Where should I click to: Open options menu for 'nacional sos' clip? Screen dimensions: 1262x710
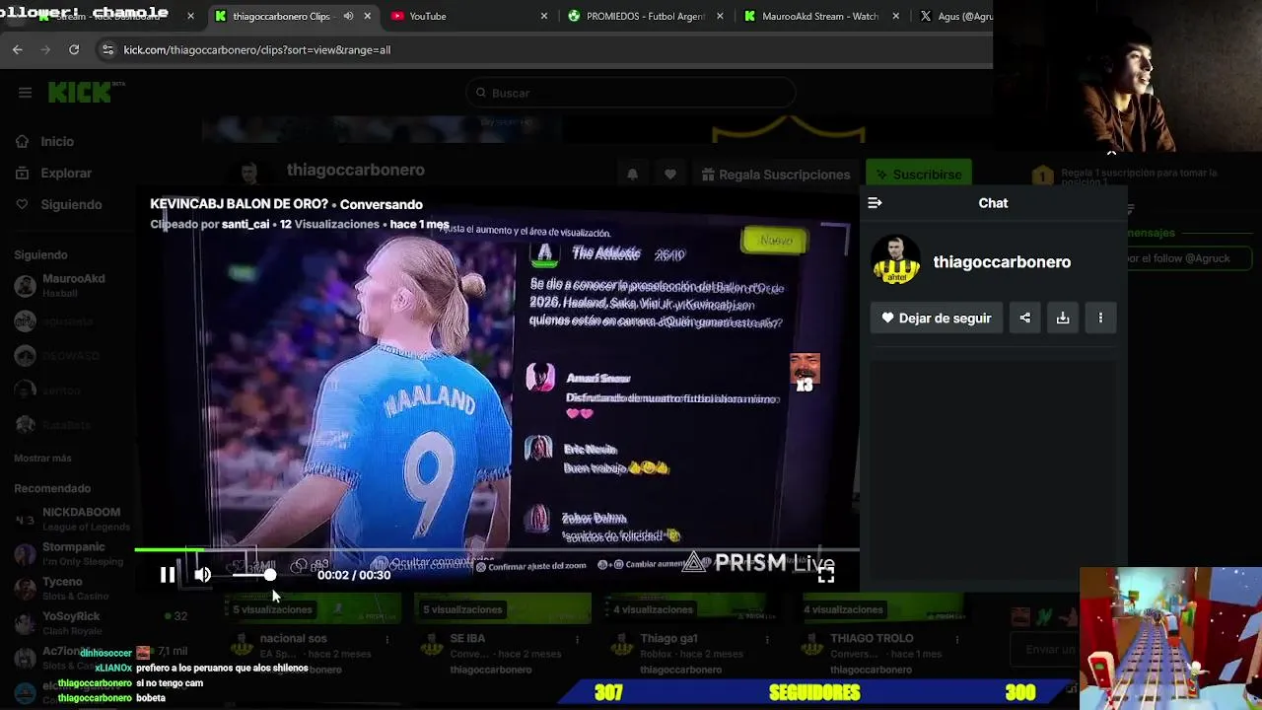click(386, 640)
